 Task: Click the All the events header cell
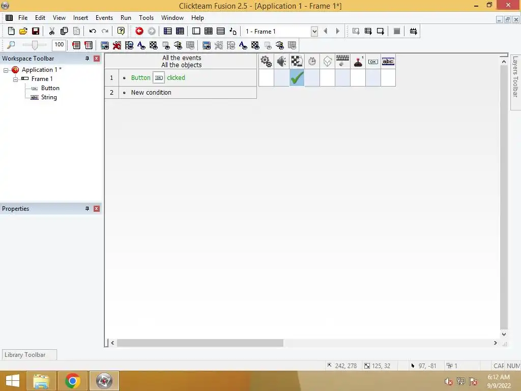tap(182, 62)
